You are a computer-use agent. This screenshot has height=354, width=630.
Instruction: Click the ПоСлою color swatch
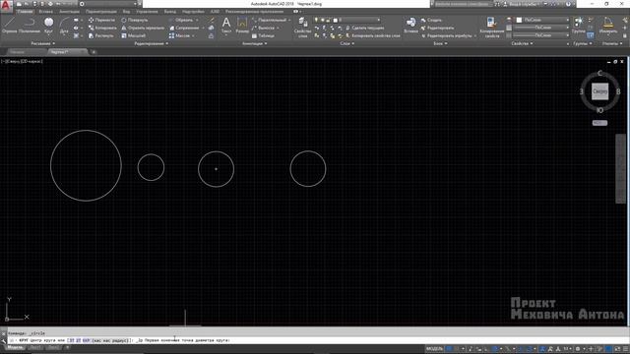519,20
